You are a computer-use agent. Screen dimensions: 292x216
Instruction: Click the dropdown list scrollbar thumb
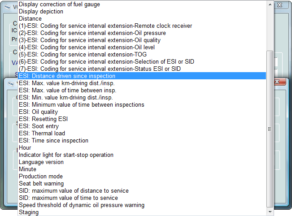[x=270, y=129]
